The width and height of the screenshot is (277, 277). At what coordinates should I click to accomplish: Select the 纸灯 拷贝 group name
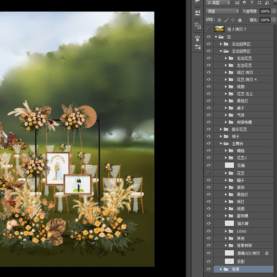[245, 72]
